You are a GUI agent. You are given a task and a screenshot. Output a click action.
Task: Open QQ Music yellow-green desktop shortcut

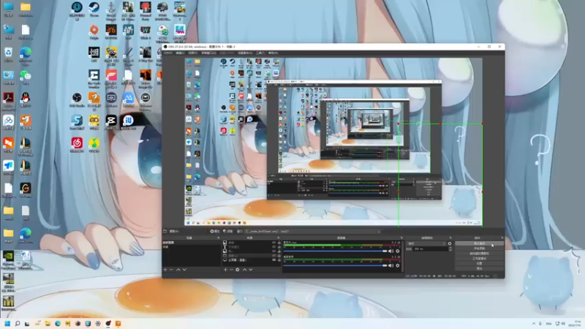pos(94,145)
